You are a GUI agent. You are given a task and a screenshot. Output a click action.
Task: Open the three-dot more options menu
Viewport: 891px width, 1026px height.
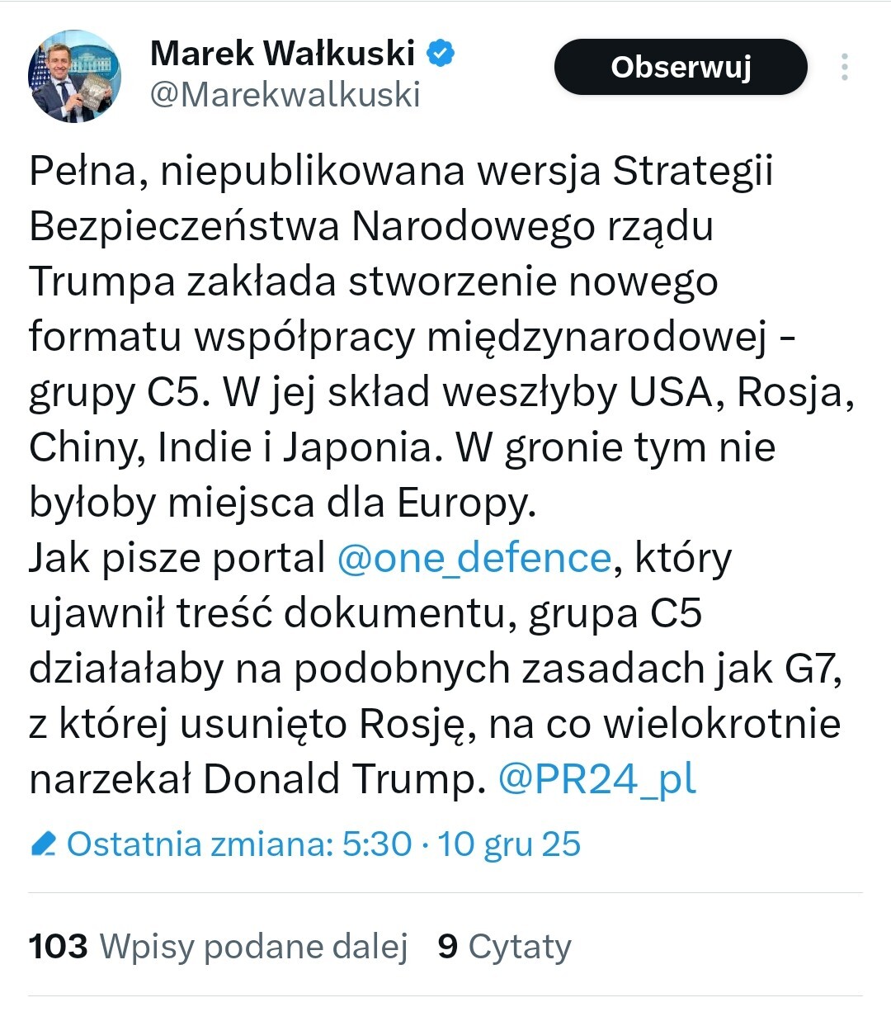pyautogui.click(x=844, y=68)
